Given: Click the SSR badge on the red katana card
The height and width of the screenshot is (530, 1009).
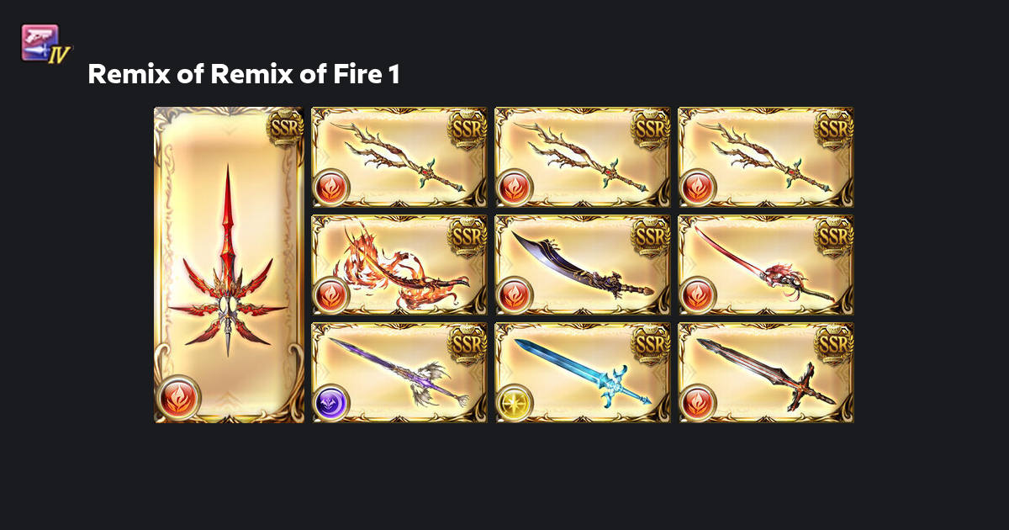Looking at the screenshot, I should pyautogui.click(x=833, y=236).
